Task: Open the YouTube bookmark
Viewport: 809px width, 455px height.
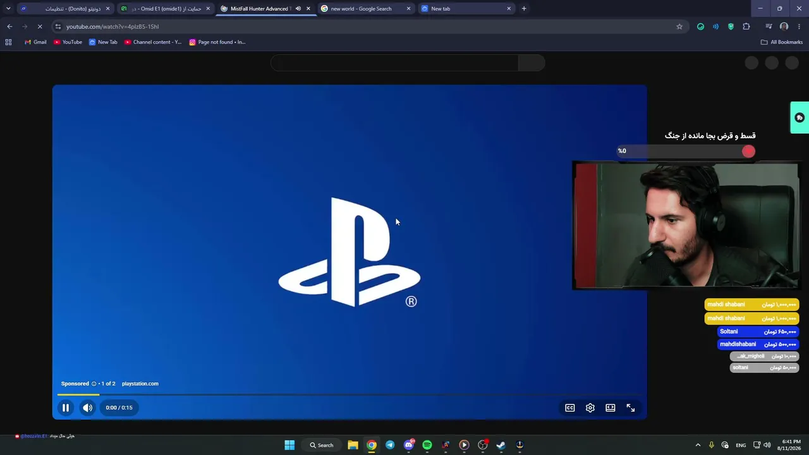Action: 68,42
